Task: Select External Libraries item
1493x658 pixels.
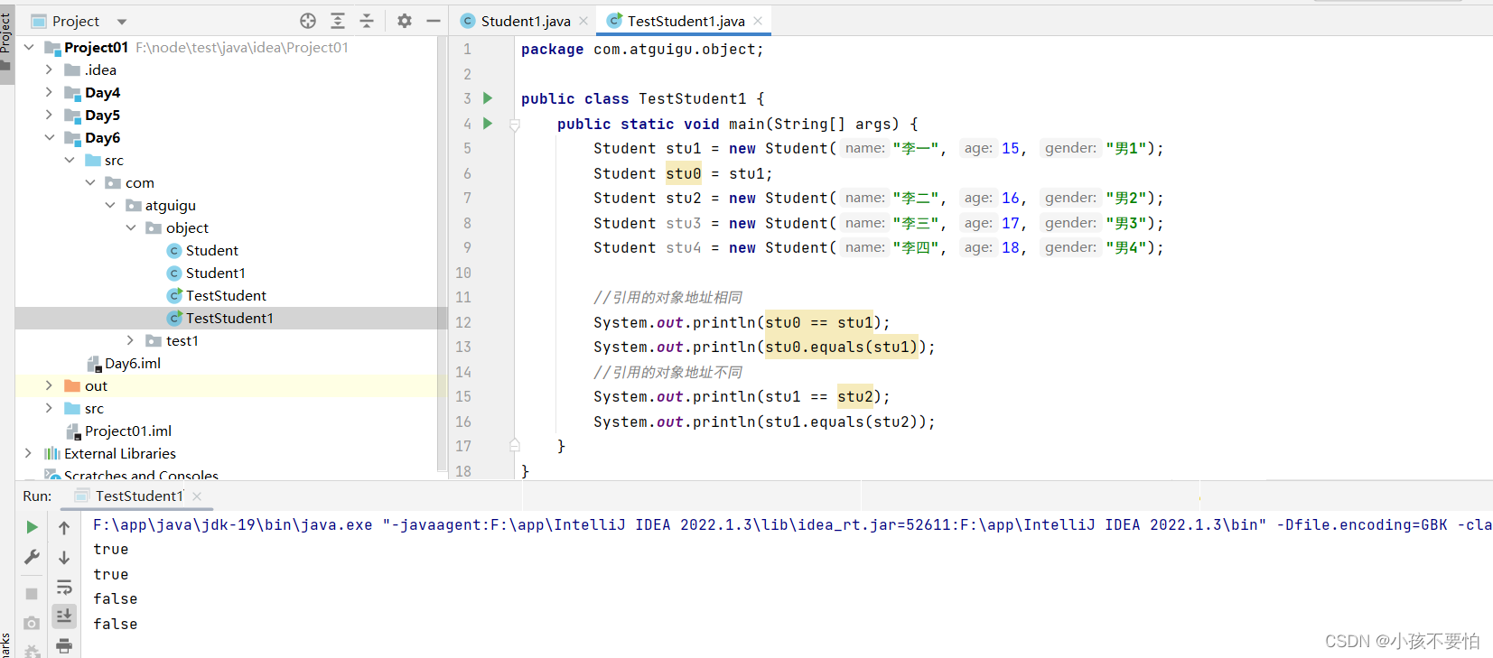Action: pyautogui.click(x=119, y=453)
